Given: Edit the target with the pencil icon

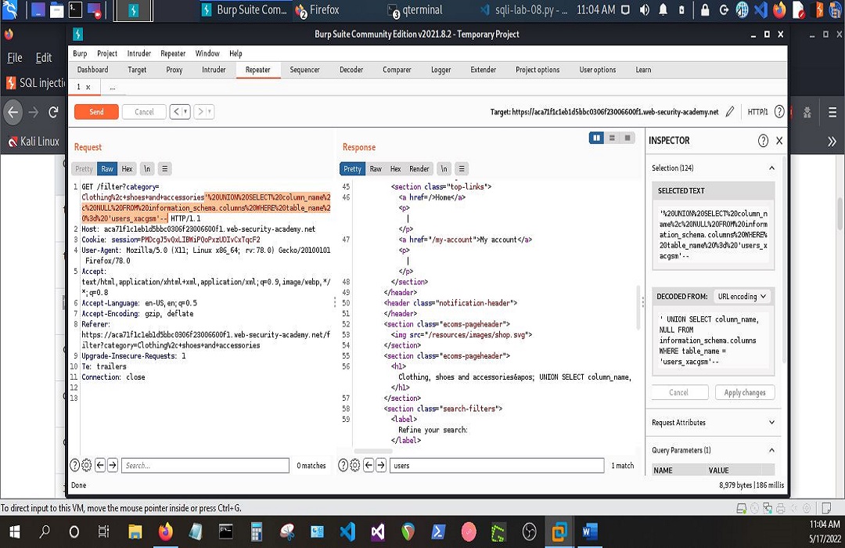Looking at the screenshot, I should pos(730,112).
